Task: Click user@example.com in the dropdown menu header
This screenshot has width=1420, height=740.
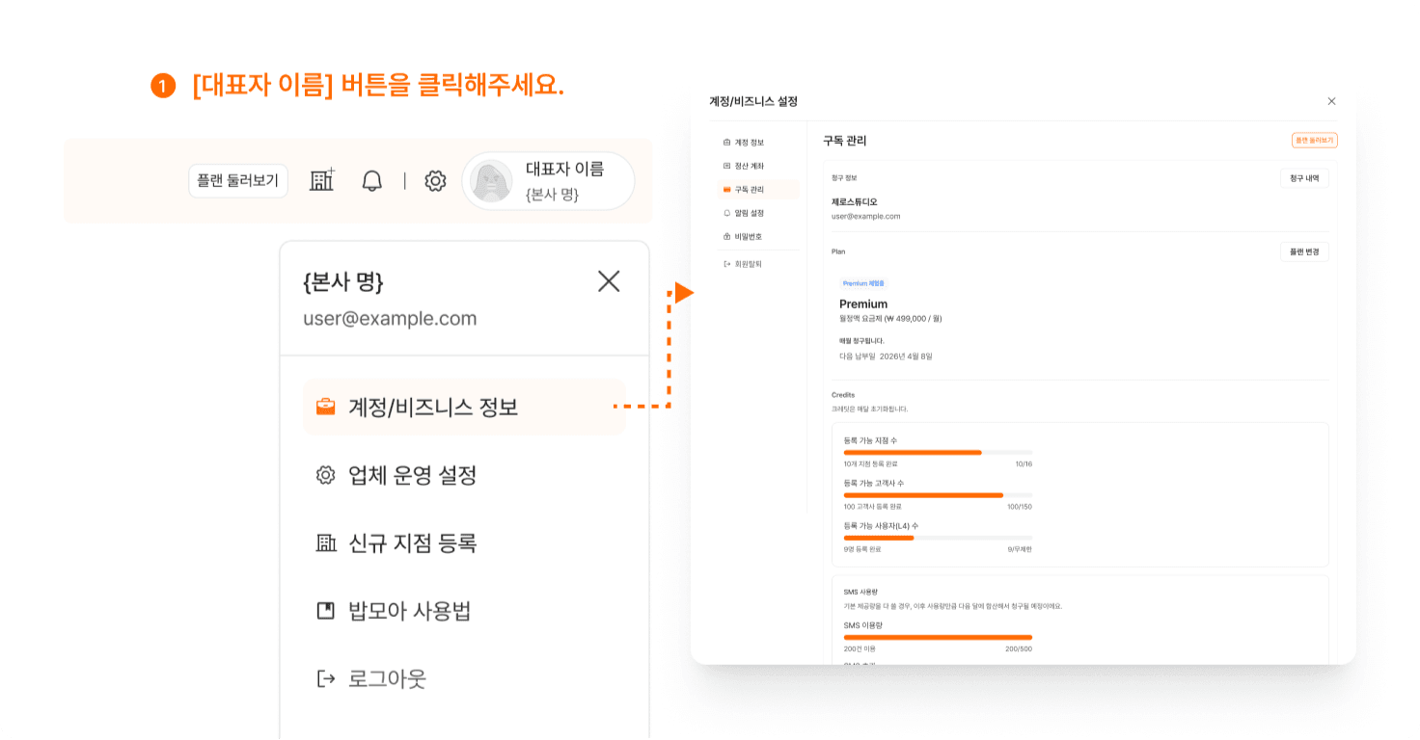Action: coord(390,319)
